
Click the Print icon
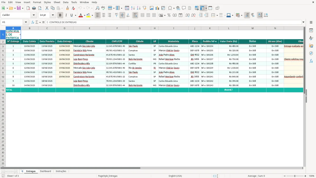coord(34,8)
